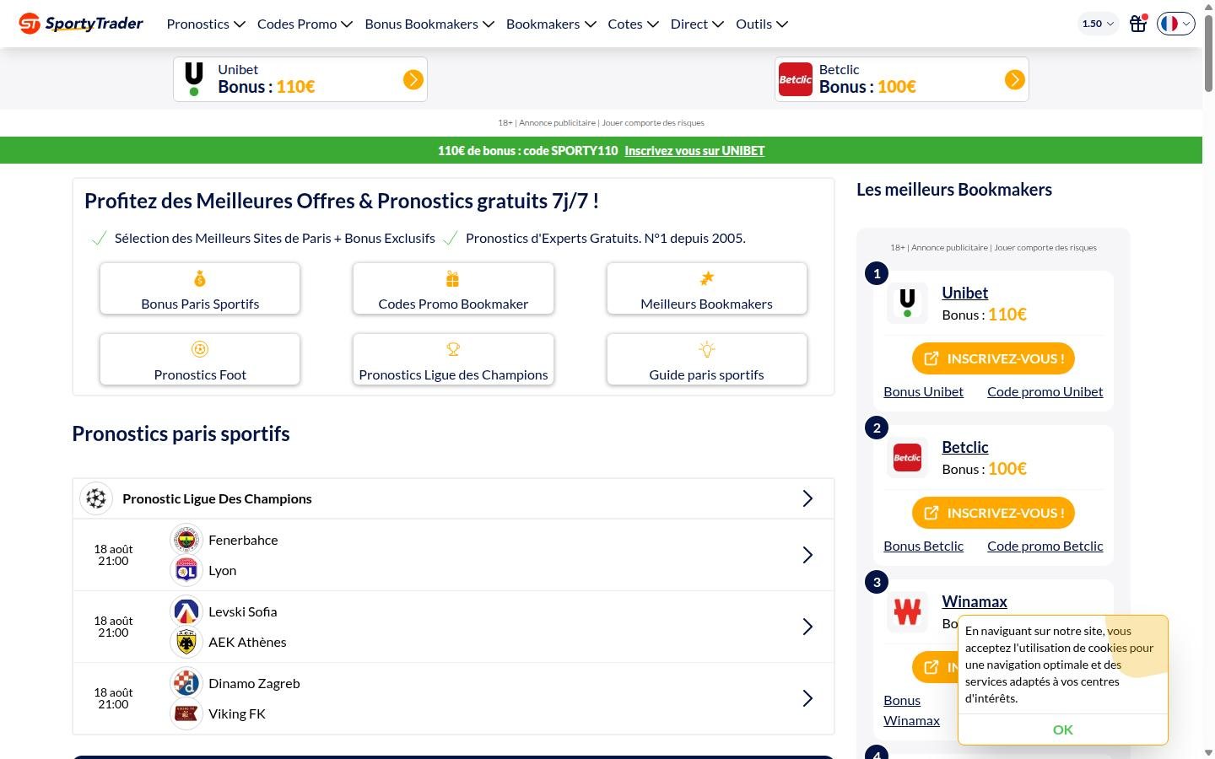Open Code promo Betclic link
The image size is (1215, 759).
coord(1045,546)
